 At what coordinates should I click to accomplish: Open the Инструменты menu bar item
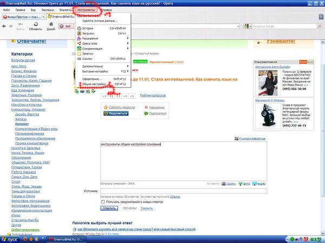click(x=86, y=10)
